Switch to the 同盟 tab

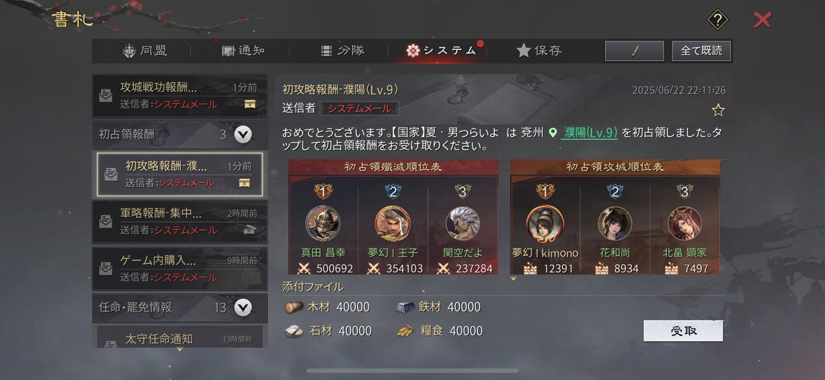pyautogui.click(x=145, y=51)
